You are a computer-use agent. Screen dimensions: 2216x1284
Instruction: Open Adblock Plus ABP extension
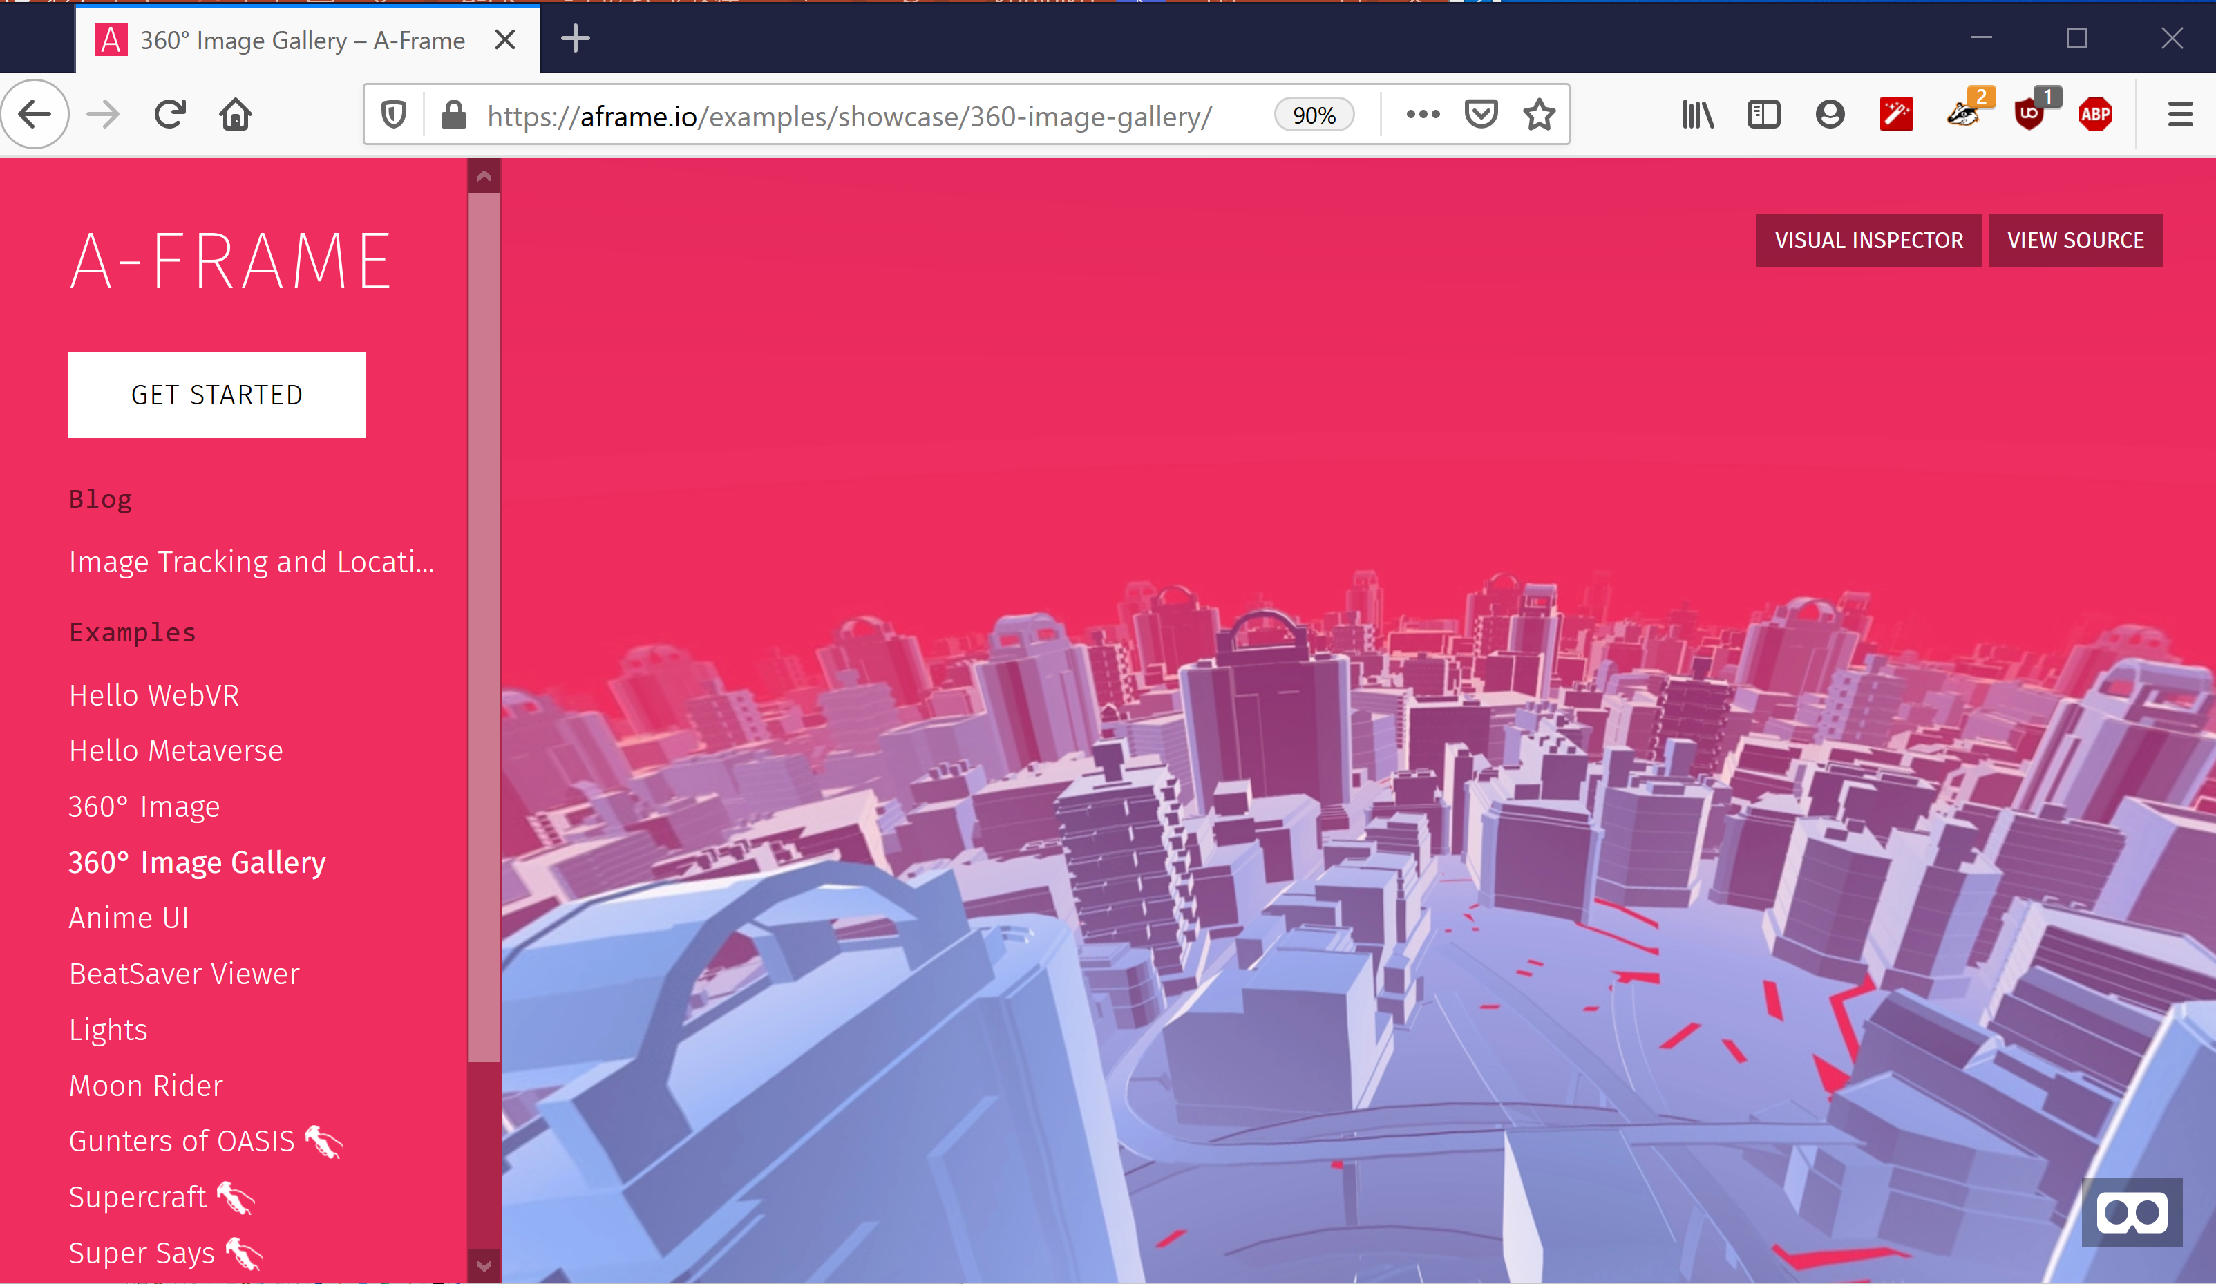point(2096,114)
